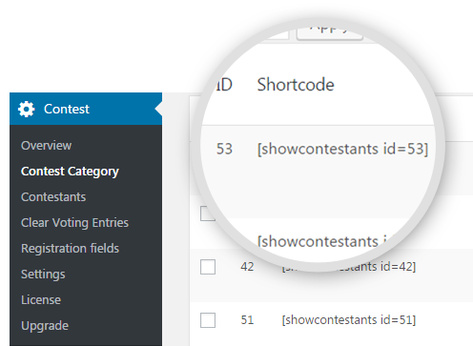473x346 pixels.
Task: Open Registration fields page
Action: pyautogui.click(x=70, y=249)
